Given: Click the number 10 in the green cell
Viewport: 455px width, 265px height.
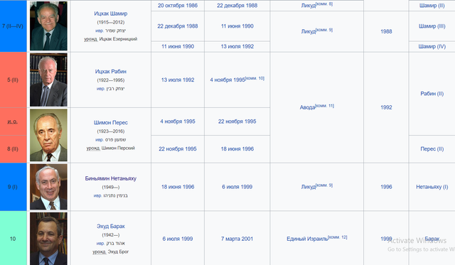Looking at the screenshot, I should point(13,239).
